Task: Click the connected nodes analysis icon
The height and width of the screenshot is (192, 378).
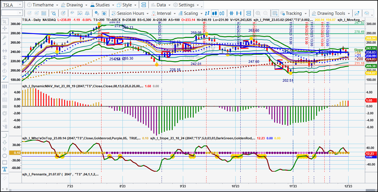Action: [87, 13]
